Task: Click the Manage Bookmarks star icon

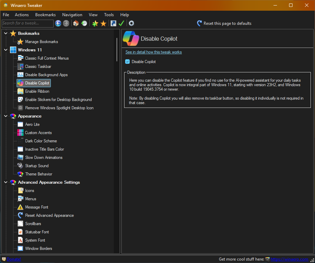Action: (20, 42)
